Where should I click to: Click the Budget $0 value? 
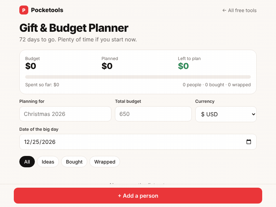click(x=31, y=66)
